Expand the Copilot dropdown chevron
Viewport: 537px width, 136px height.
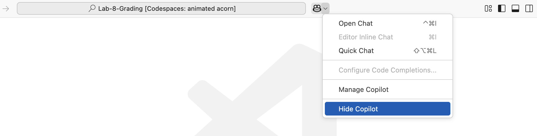pyautogui.click(x=325, y=9)
